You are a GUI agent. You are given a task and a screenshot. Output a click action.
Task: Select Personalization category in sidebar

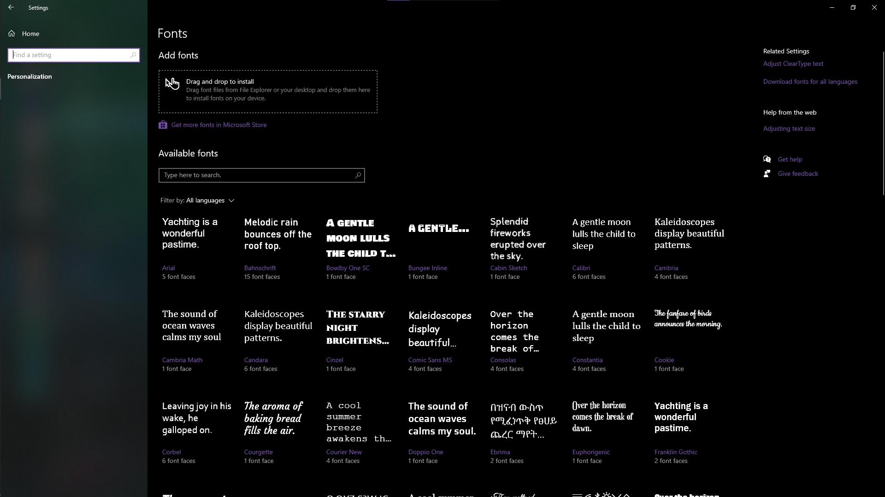(x=29, y=76)
